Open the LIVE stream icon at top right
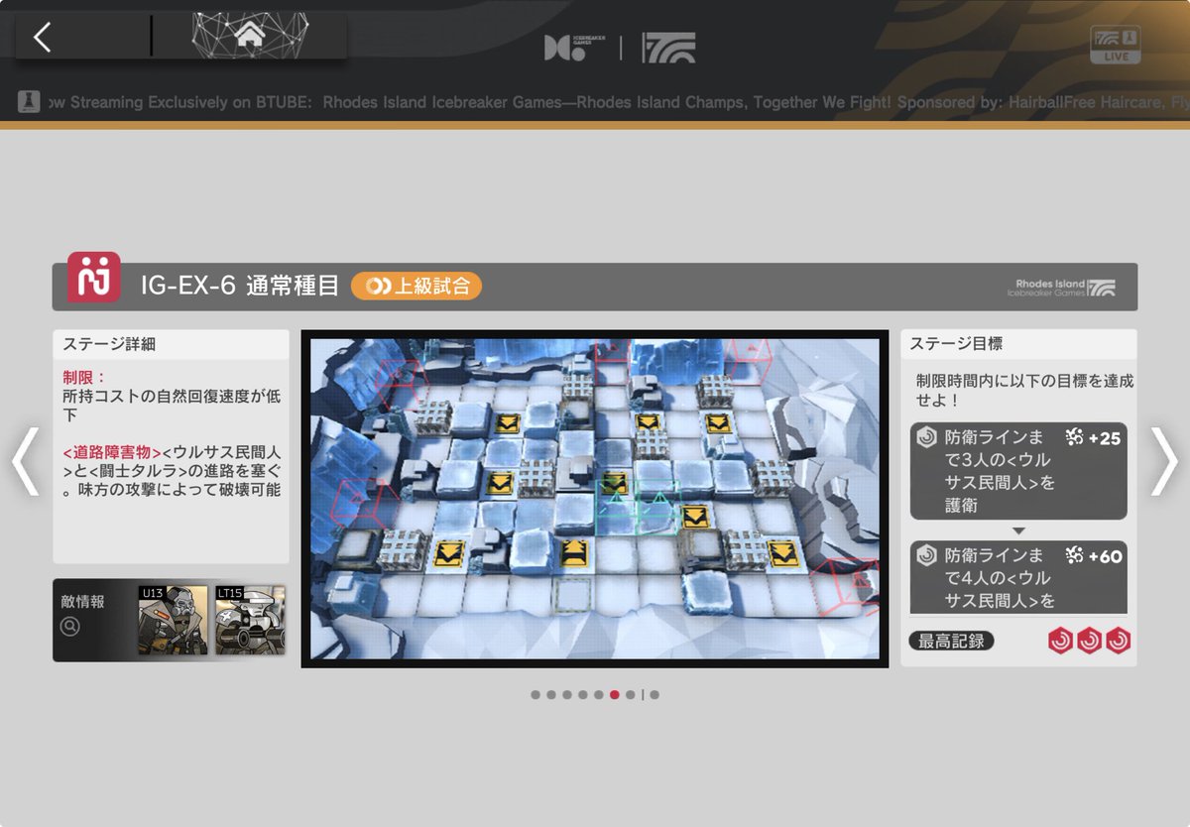 1115,44
